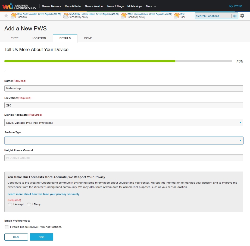Click the 75% progress bar
Image resolution: width=250 pixels, height=246 pixels.
click(118, 61)
